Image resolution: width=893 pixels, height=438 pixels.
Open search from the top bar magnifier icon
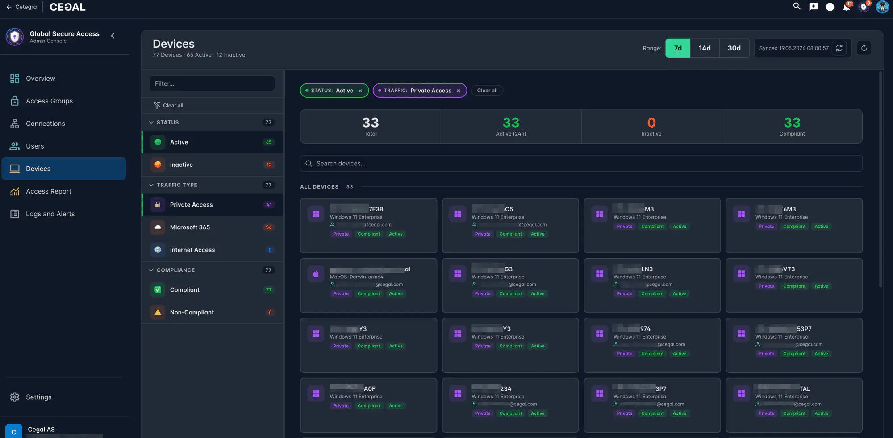coord(797,7)
